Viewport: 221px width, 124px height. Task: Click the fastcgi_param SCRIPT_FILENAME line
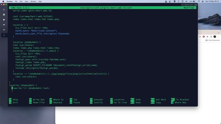56,65
